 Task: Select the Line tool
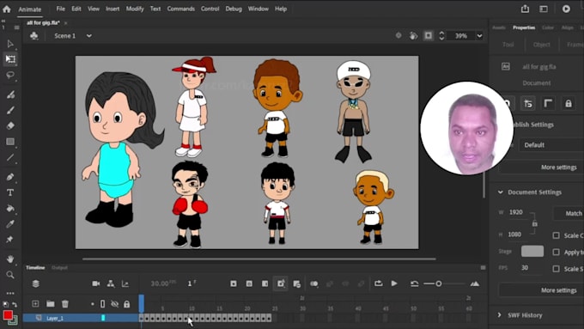coord(10,157)
